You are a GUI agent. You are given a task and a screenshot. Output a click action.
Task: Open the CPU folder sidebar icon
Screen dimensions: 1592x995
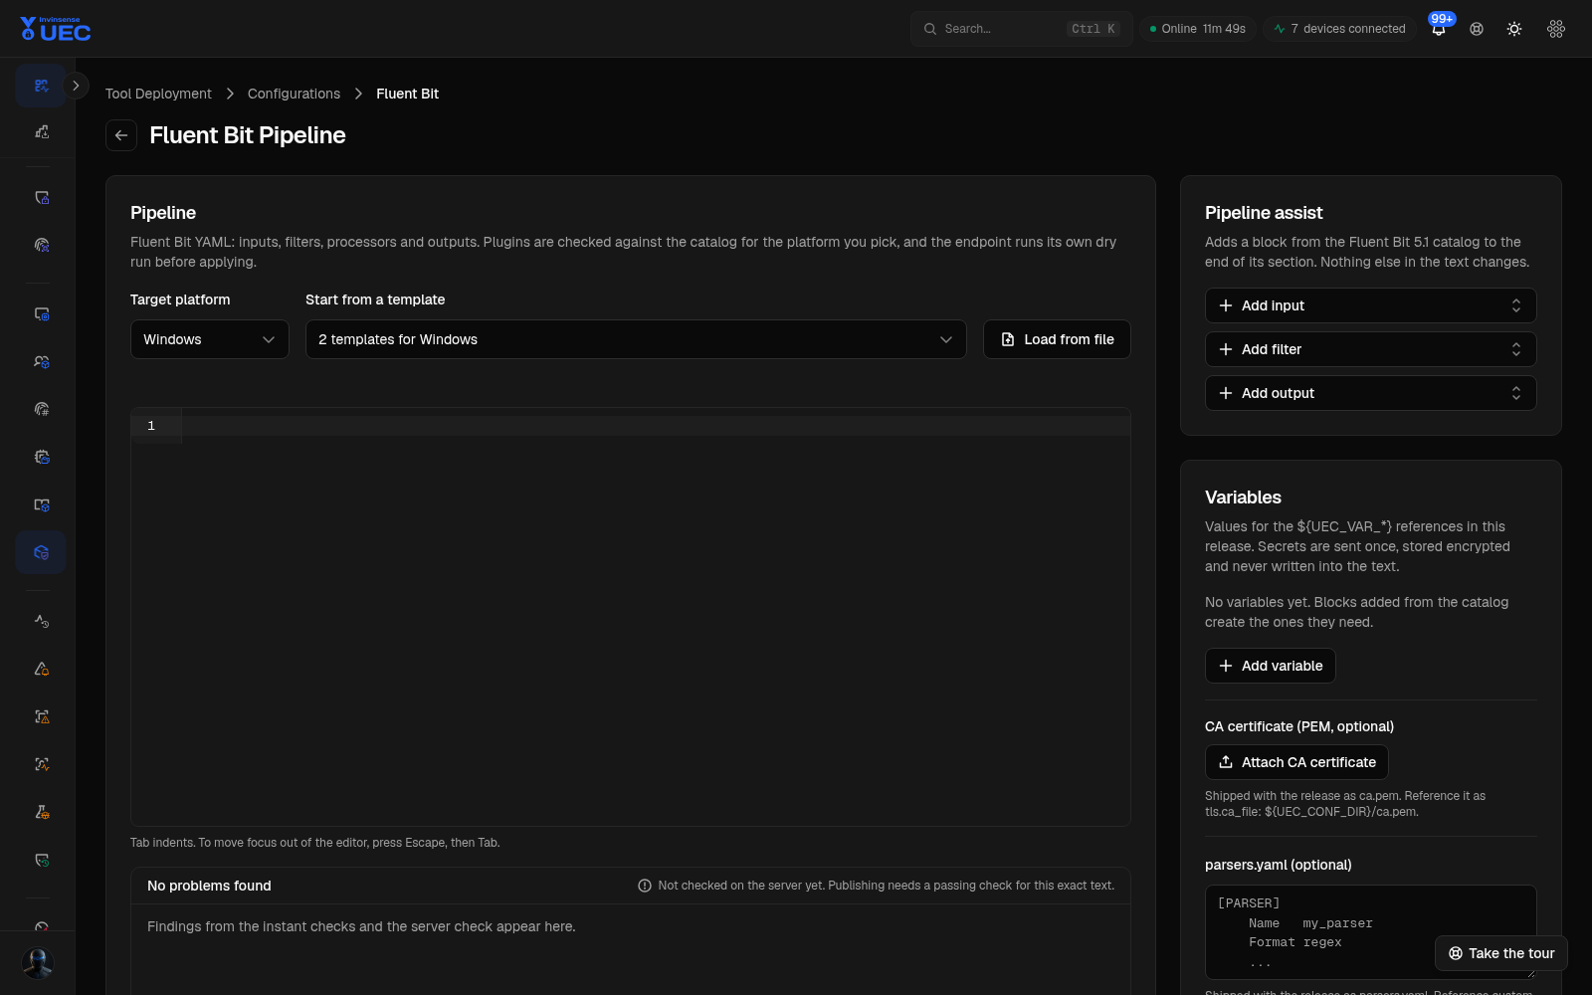click(41, 457)
